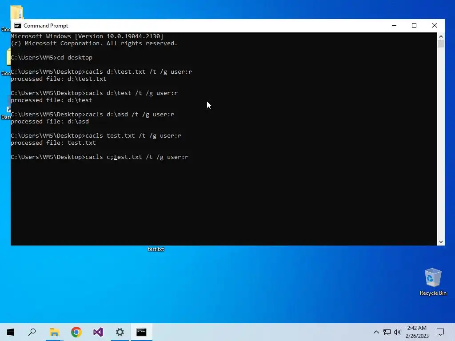This screenshot has width=455, height=341.
Task: Click the 'cd desktop' command line
Action: 52,57
